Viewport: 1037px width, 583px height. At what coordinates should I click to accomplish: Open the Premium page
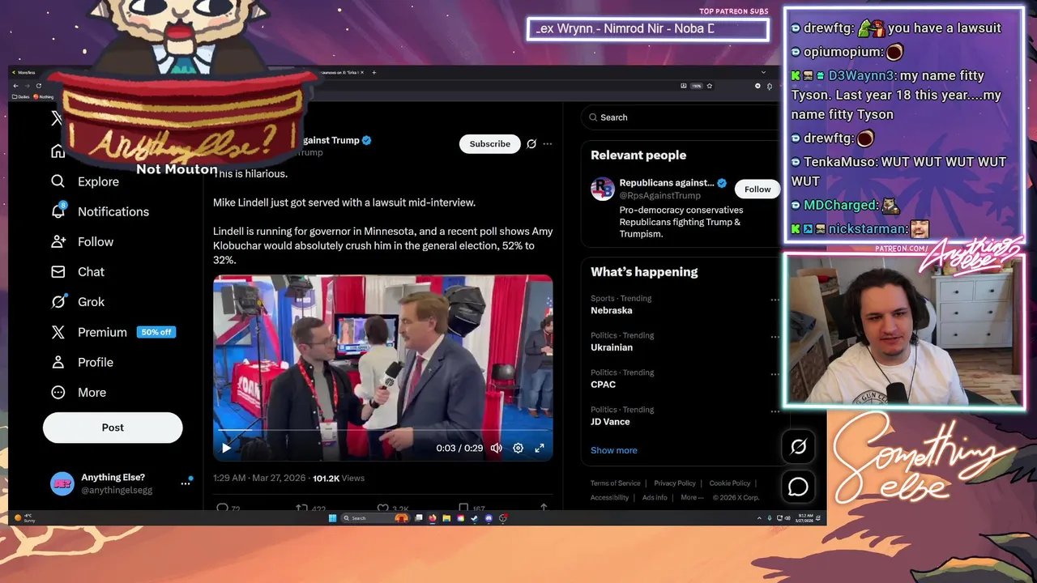pos(89,332)
